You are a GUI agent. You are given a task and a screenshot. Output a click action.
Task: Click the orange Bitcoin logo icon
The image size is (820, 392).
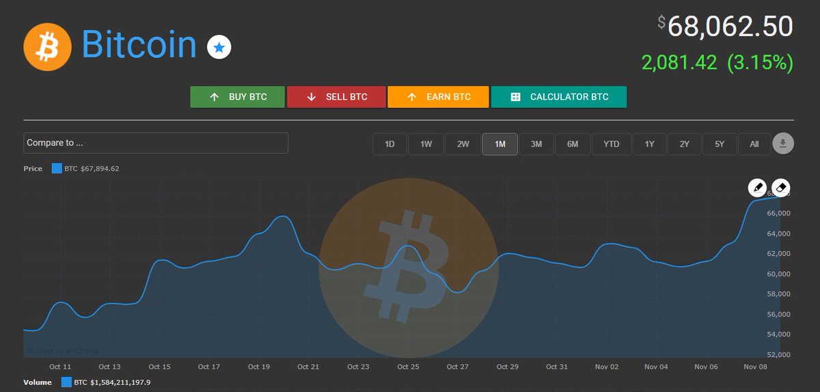47,46
